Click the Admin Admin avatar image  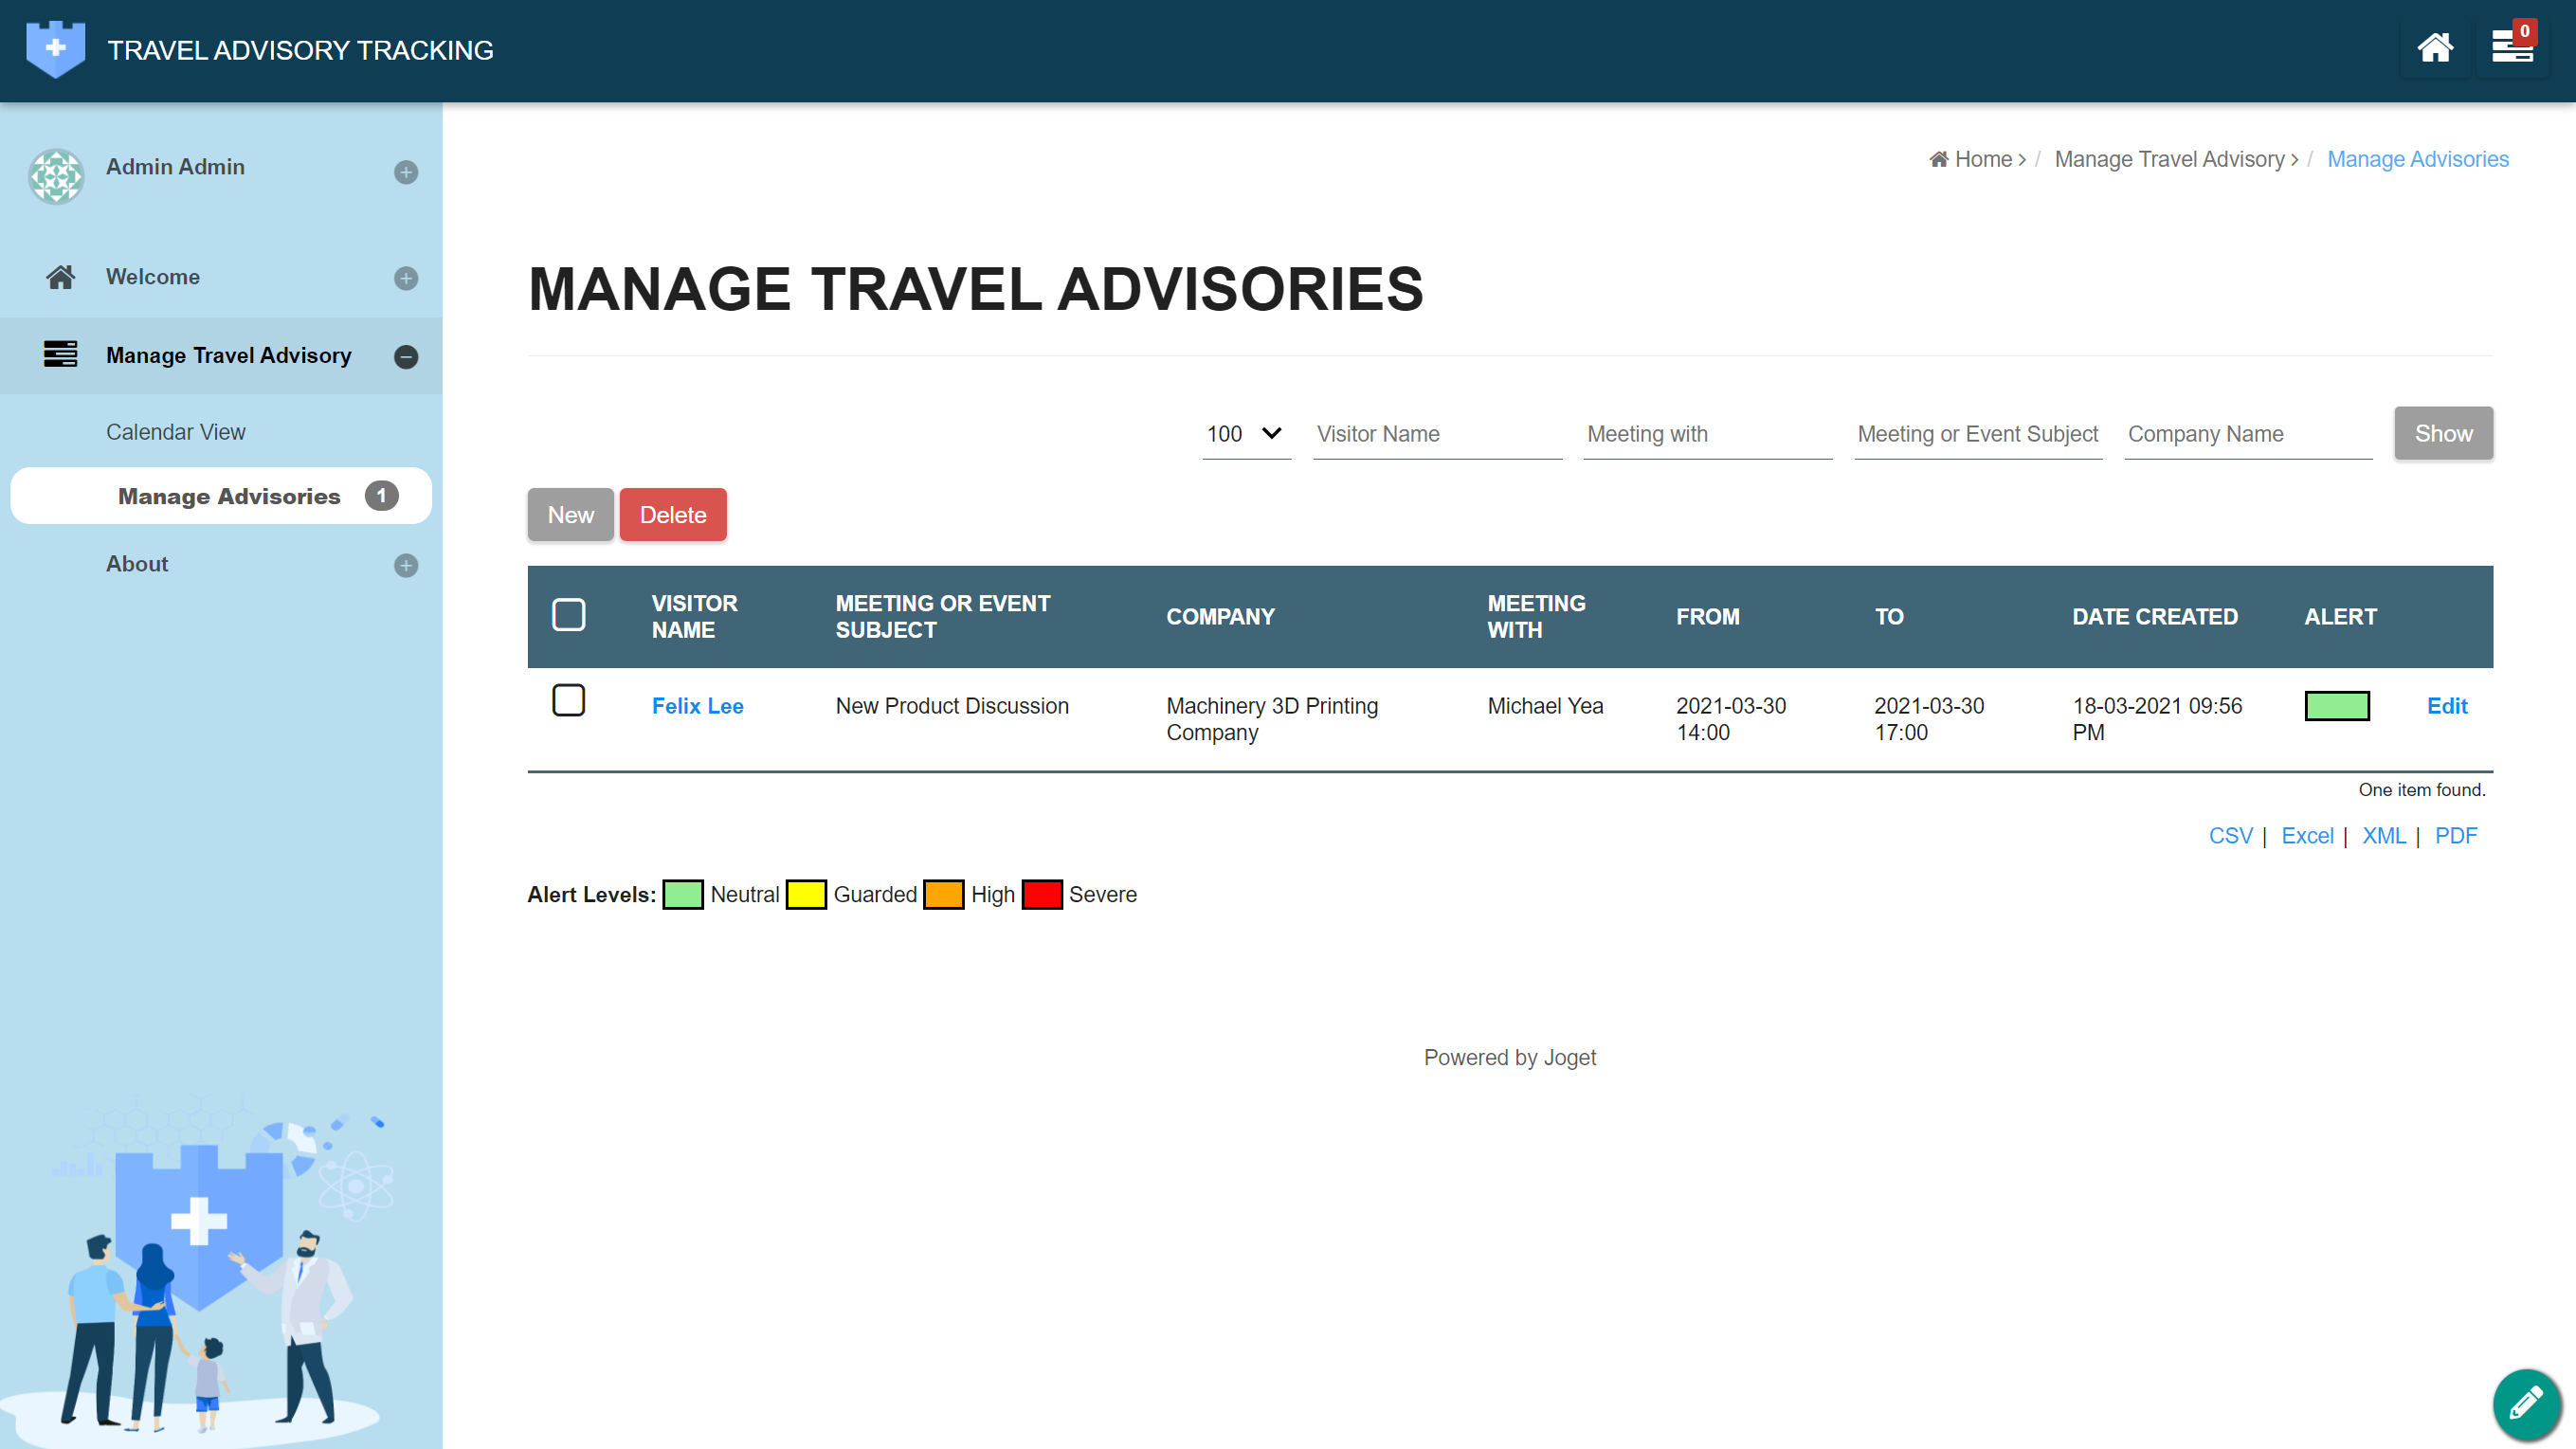click(x=56, y=176)
